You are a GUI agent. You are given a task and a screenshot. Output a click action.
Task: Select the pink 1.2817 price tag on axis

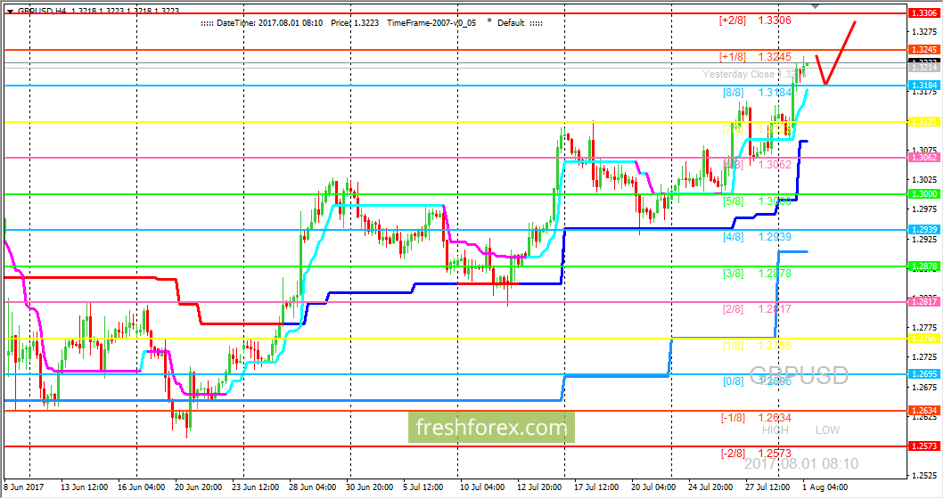923,301
